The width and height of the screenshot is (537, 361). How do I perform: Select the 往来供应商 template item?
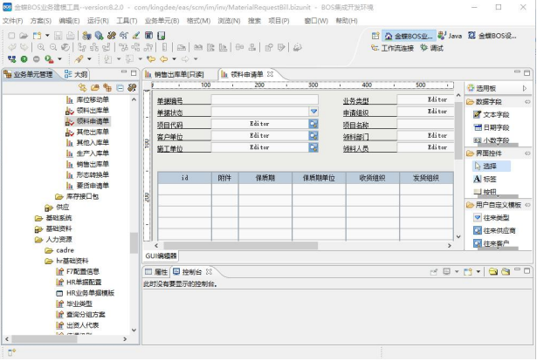494,231
